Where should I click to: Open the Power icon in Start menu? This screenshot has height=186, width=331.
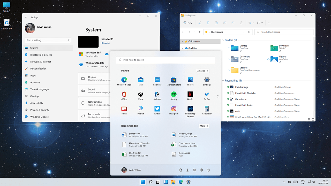tap(208, 170)
